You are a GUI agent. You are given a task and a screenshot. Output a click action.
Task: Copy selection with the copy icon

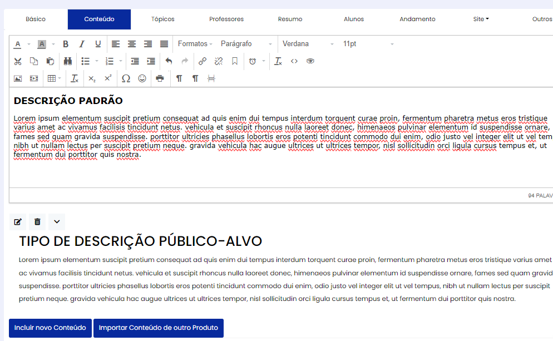(34, 61)
